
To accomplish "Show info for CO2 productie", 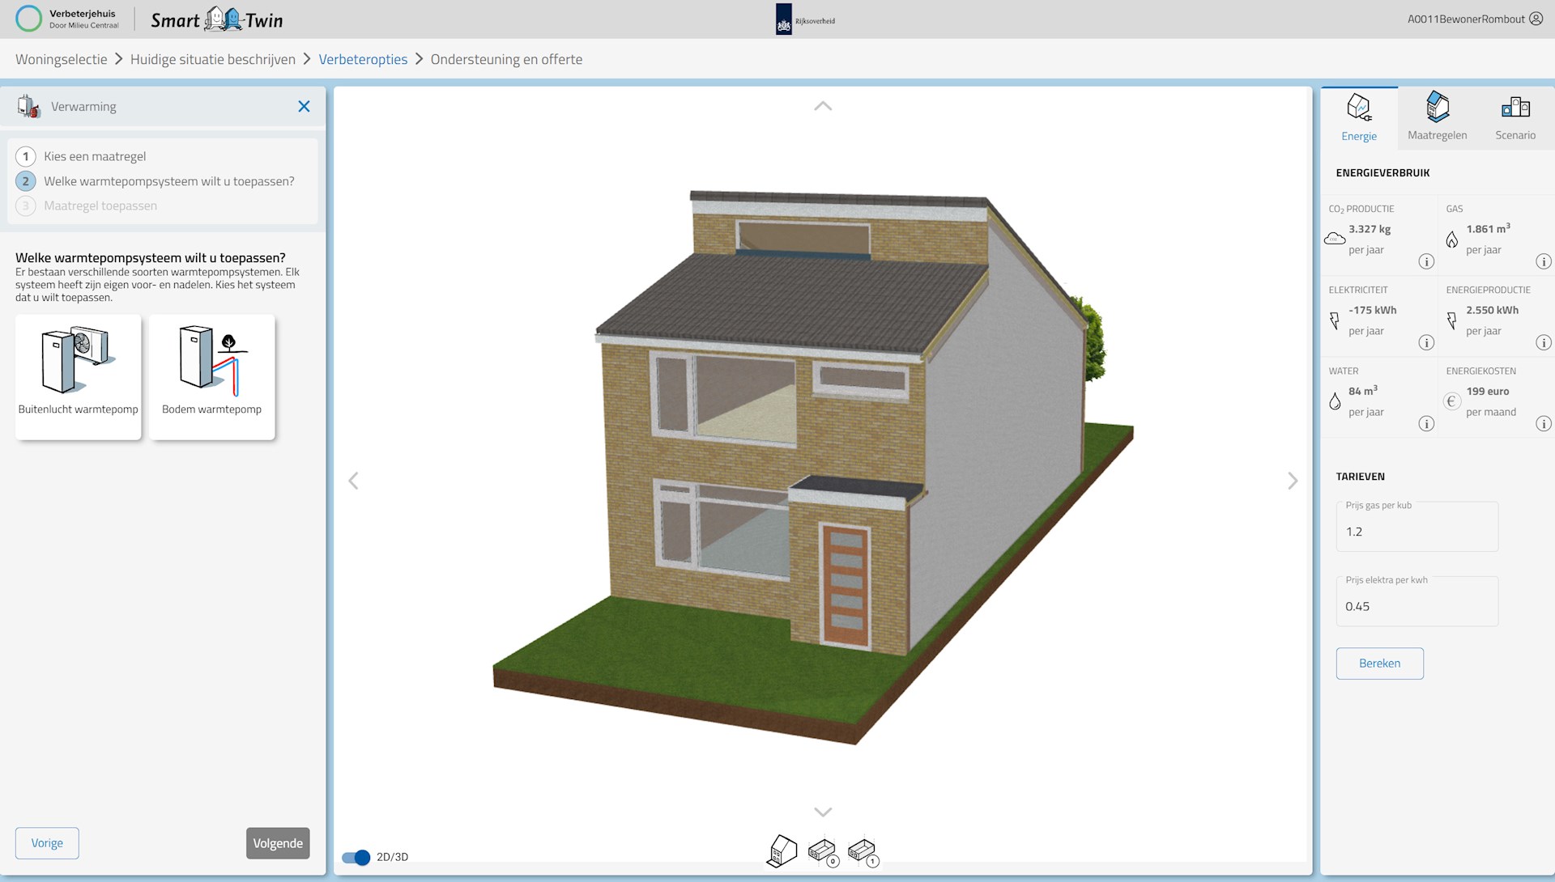I will point(1426,261).
